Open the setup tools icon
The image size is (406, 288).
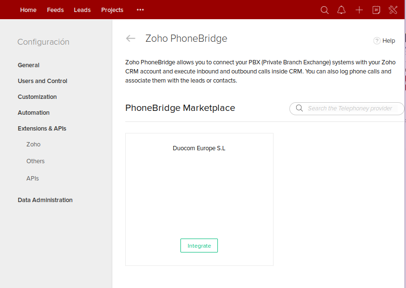[393, 10]
